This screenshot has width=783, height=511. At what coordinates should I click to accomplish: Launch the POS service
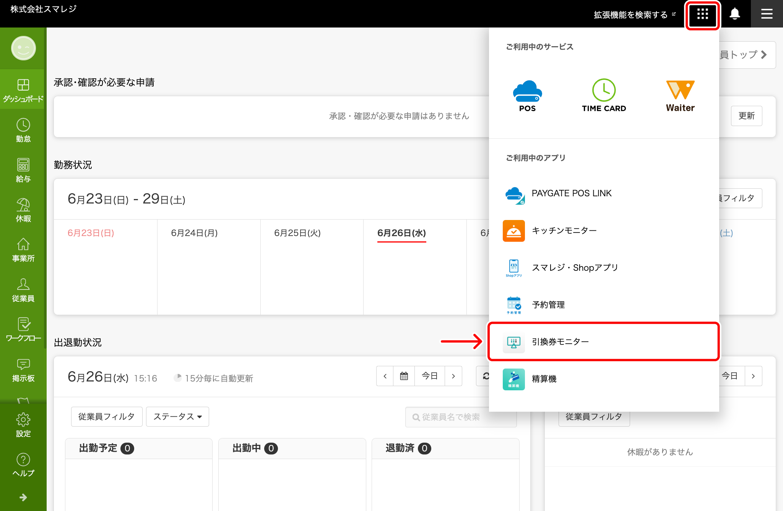coord(527,96)
